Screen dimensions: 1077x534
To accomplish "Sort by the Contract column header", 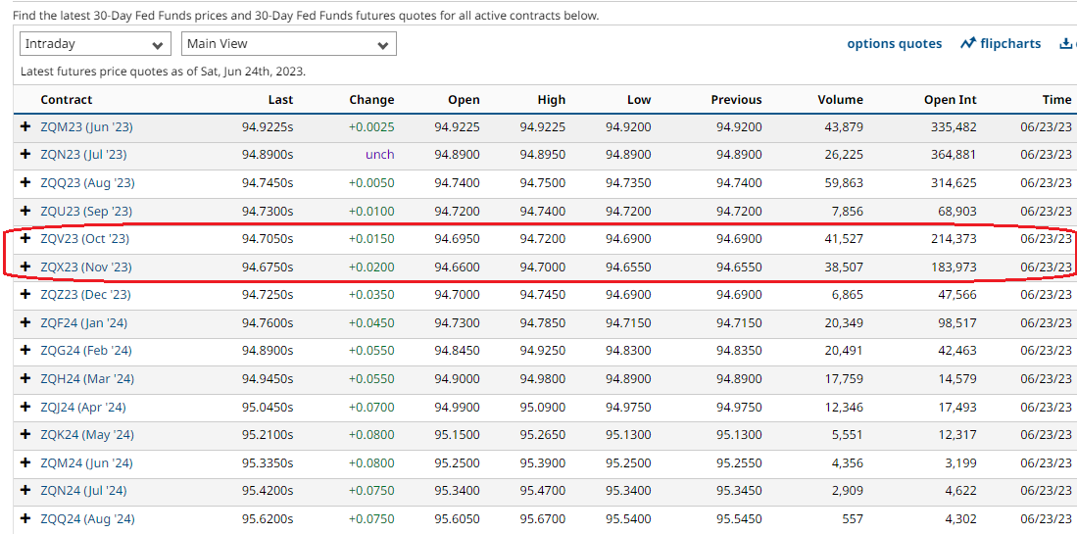I will click(66, 100).
